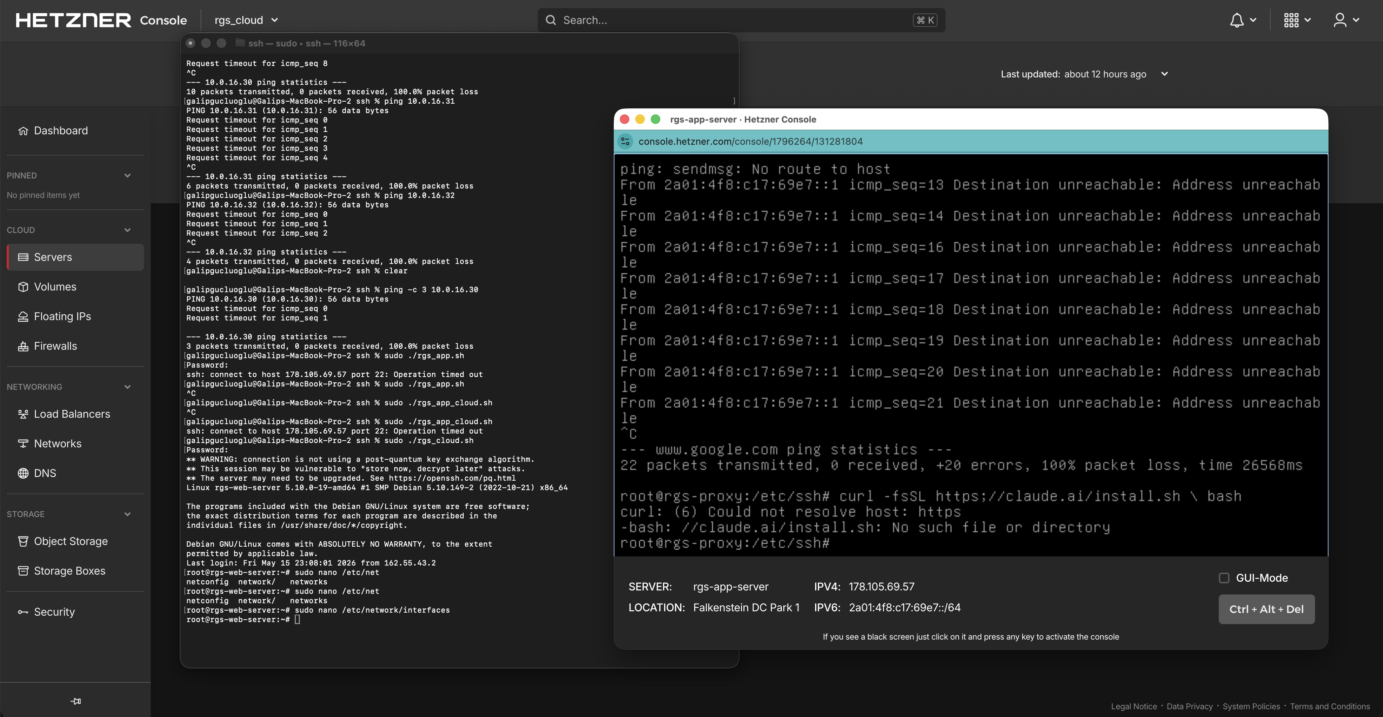Click the rgs-app-server name in console footer
Image resolution: width=1383 pixels, height=717 pixels.
(x=731, y=586)
